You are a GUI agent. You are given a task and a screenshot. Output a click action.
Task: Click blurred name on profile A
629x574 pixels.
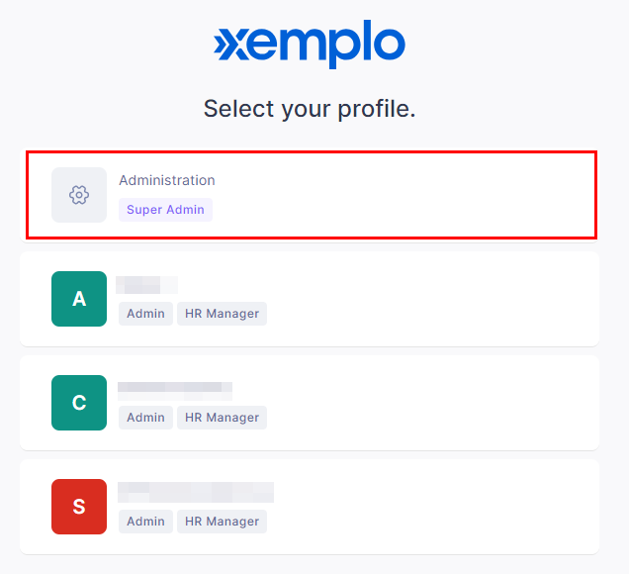146,285
